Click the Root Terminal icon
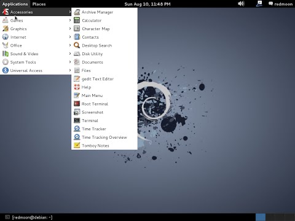Screen dimensions: 295x221 tap(77, 104)
